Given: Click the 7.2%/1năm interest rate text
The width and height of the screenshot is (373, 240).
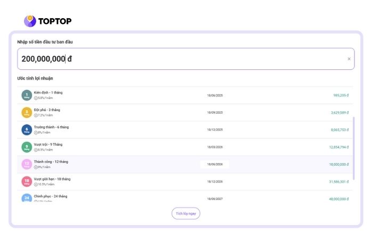Looking at the screenshot, I should pyautogui.click(x=45, y=115).
